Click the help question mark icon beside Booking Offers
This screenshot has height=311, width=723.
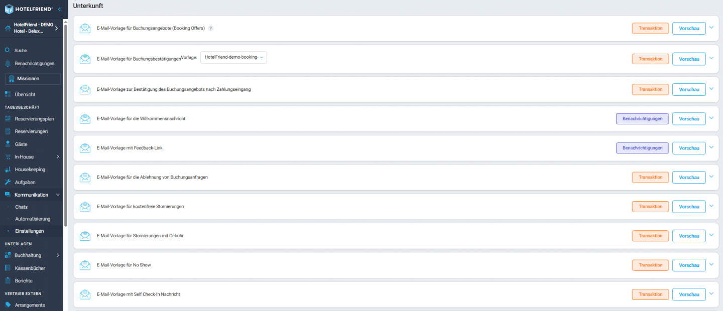(211, 29)
